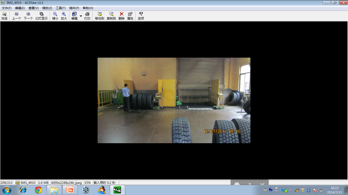Zoom in with the 放大 icon
This screenshot has width=348, height=195.
[64, 16]
